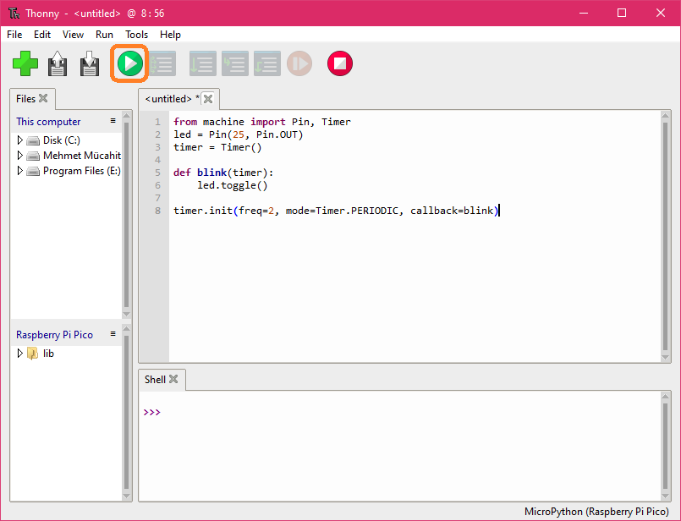Expand the lib folder on the Pico

click(x=19, y=353)
